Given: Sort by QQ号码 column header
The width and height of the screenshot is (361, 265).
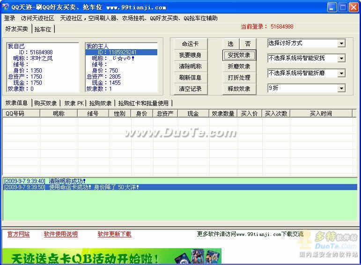Looking at the screenshot, I should click(x=21, y=113).
